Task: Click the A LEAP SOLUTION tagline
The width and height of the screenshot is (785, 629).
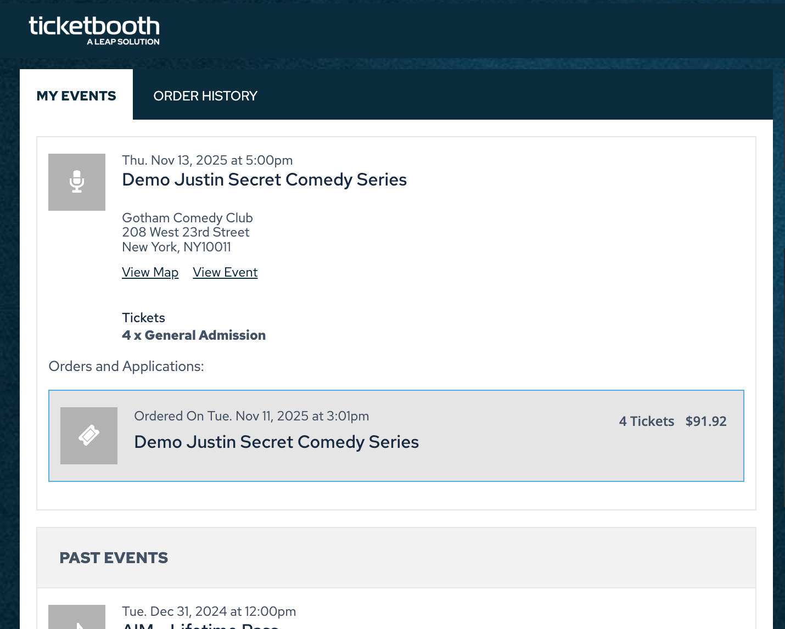Action: (123, 42)
